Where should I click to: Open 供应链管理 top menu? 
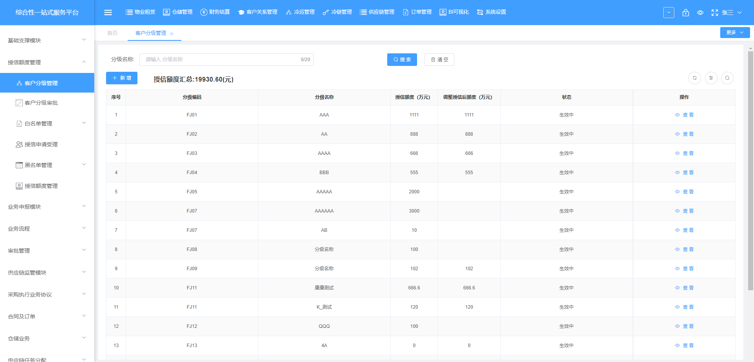[x=377, y=12]
